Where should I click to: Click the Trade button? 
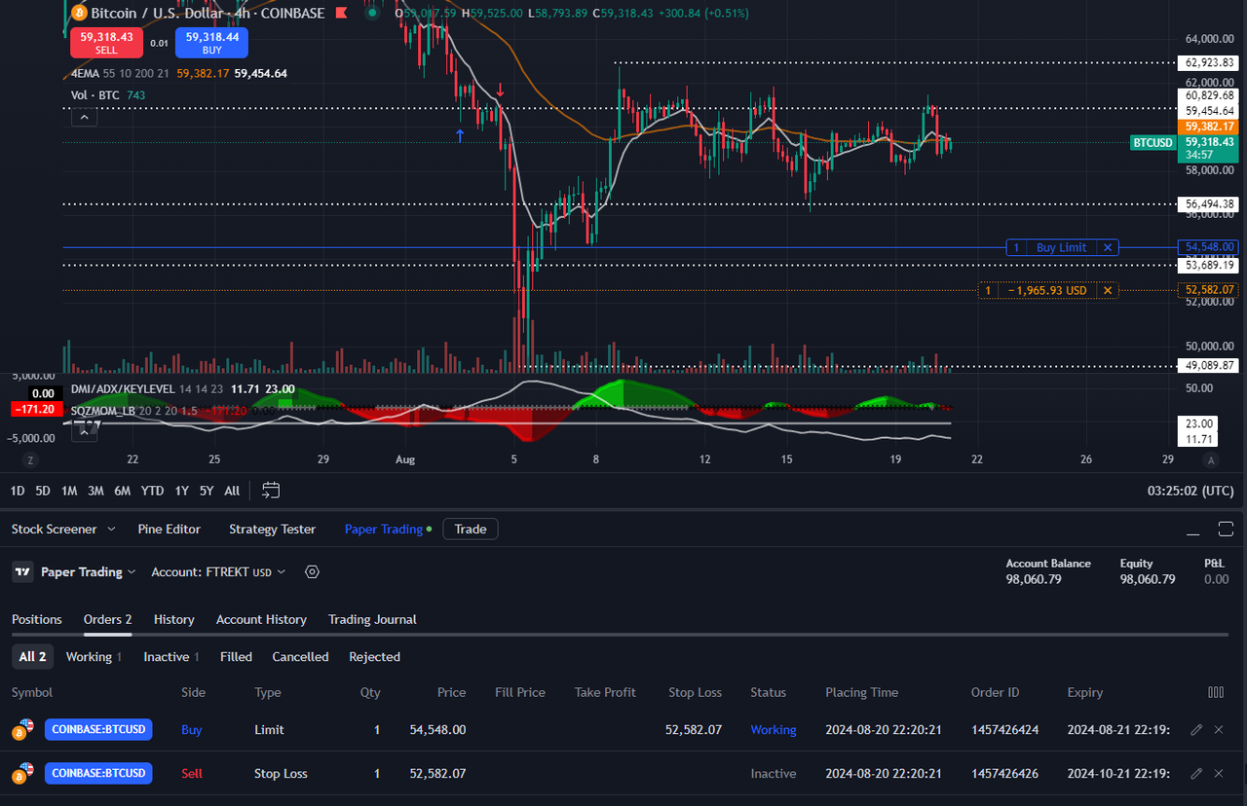(471, 530)
